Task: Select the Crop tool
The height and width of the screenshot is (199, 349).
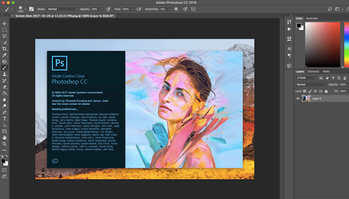Action: pyautogui.click(x=4, y=48)
